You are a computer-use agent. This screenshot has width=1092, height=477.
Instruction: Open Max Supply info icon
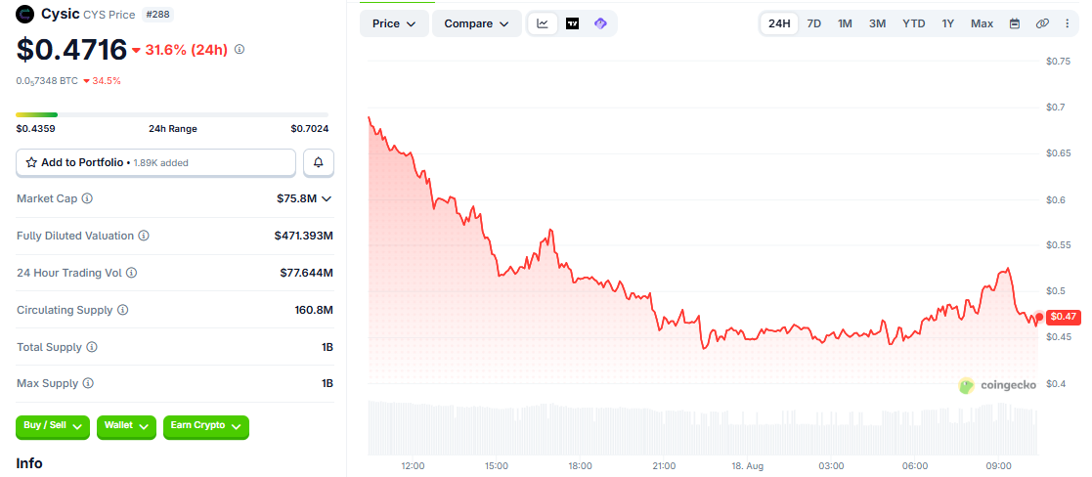pyautogui.click(x=88, y=383)
